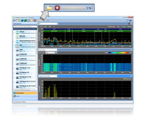The width and height of the screenshot is (148, 117).
Task: Click the red stop recording icon in toolbar
Action: [x=35, y=20]
